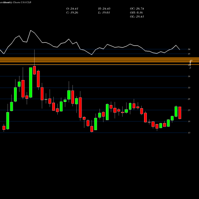Click the OC: 26.74 readout
This screenshot has height=199, width=199.
[137, 9]
